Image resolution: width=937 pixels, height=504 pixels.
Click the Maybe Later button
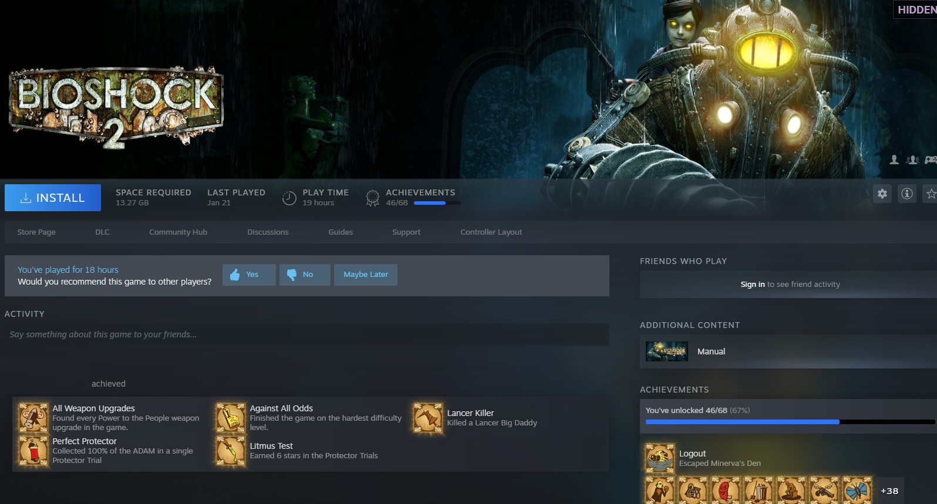click(366, 275)
